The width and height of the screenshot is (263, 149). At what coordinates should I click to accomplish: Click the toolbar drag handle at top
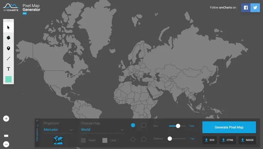click(x=9, y=20)
